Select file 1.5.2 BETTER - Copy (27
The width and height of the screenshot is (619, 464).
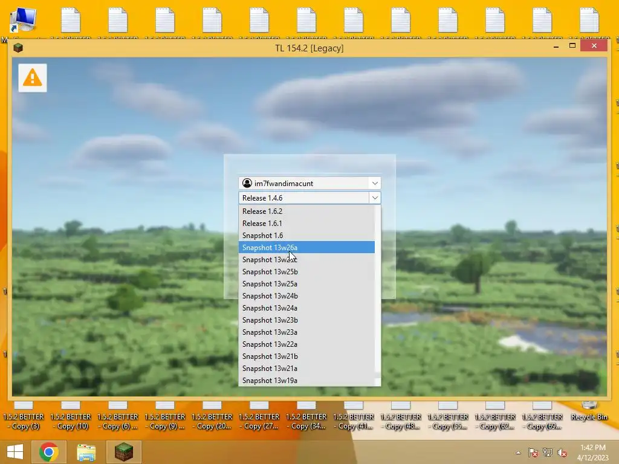pyautogui.click(x=259, y=416)
